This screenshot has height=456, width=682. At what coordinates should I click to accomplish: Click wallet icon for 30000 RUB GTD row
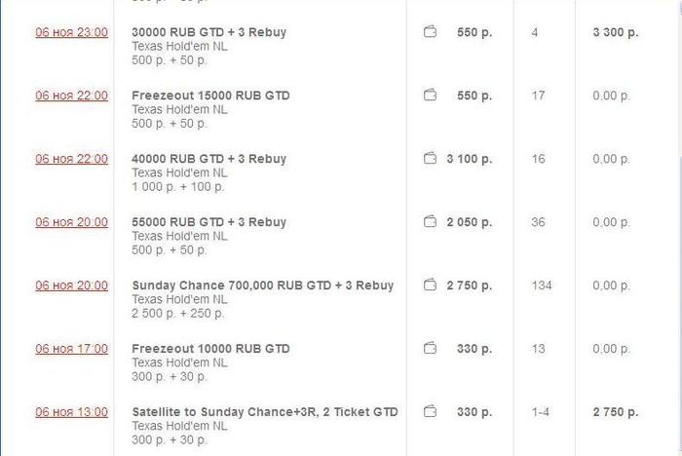click(430, 32)
